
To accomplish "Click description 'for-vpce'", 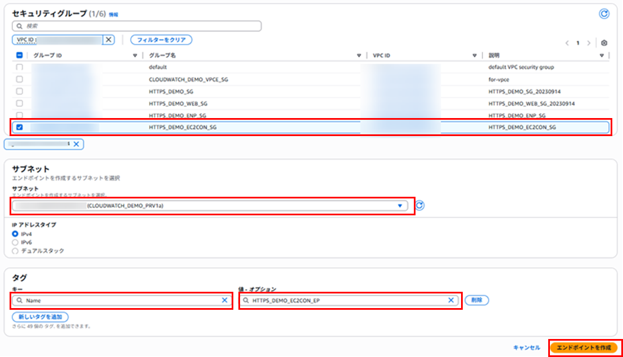I will pyautogui.click(x=499, y=79).
